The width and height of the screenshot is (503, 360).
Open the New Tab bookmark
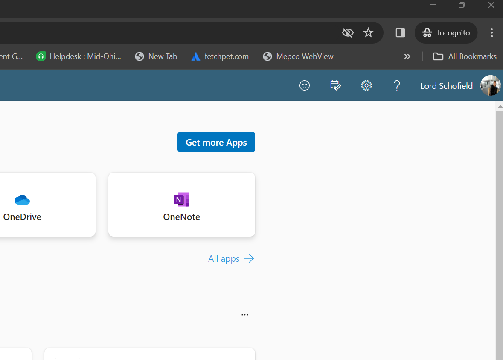156,56
